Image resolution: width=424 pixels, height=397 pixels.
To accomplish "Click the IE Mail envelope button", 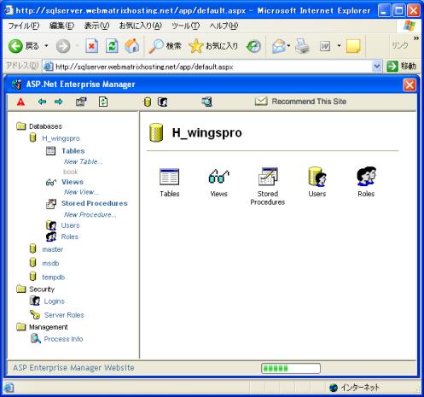I will pos(279,46).
